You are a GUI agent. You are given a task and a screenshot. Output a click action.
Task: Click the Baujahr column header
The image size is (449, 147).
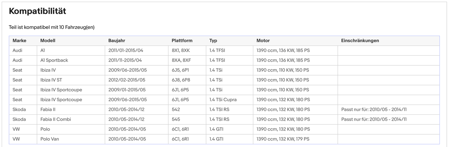(117, 41)
